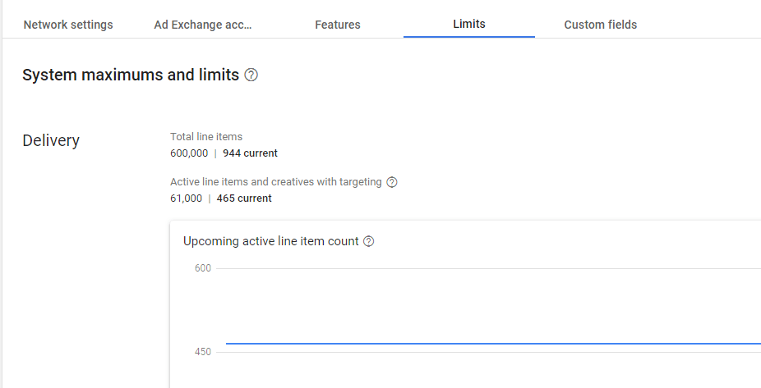Select the Limits tab
Viewport: 761px width, 388px height.
pos(469,24)
